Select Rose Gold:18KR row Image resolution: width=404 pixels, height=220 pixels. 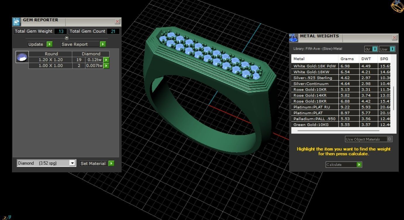(341, 101)
